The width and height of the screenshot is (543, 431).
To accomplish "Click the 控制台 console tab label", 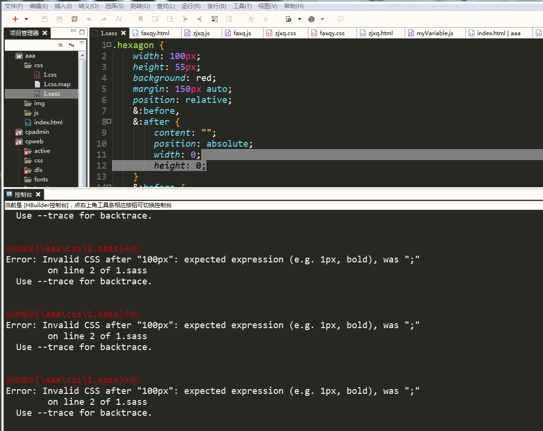I will (23, 194).
